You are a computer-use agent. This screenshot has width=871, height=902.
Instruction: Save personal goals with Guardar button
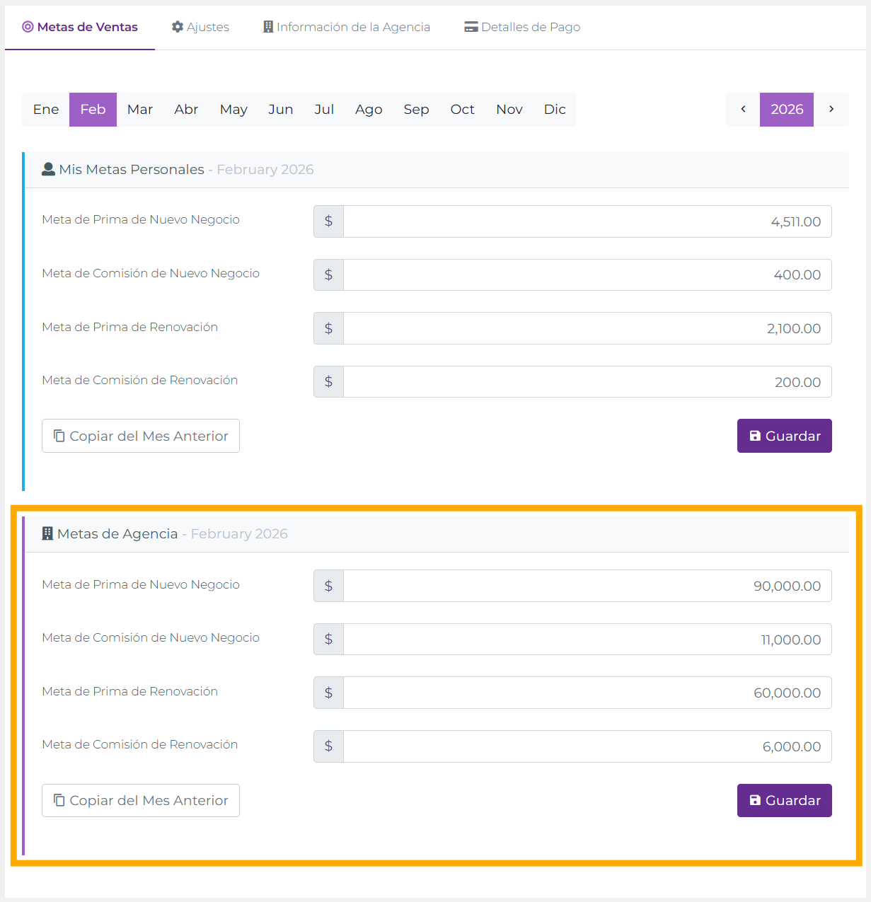[784, 436]
